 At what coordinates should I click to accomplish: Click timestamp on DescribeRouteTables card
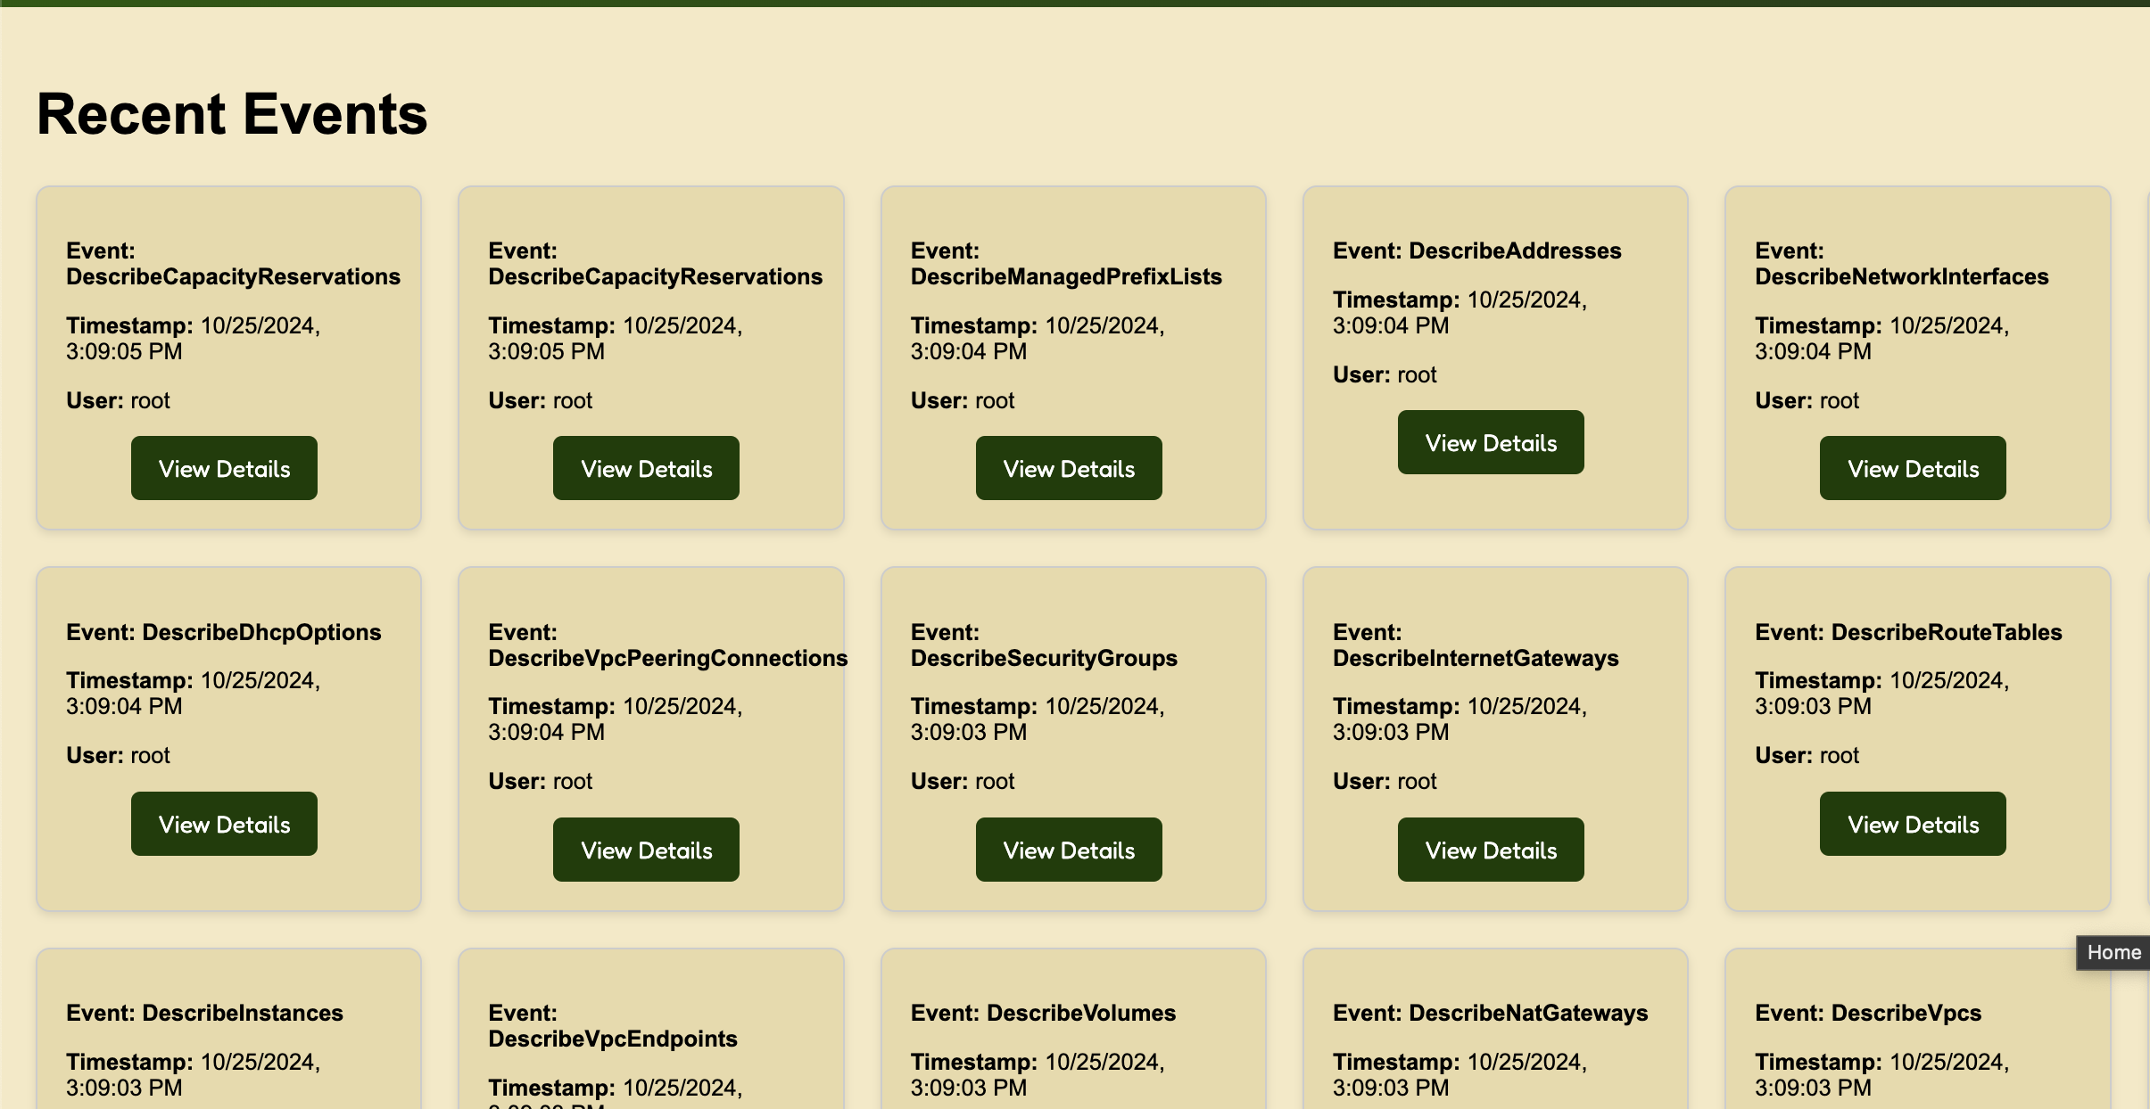pyautogui.click(x=1881, y=694)
